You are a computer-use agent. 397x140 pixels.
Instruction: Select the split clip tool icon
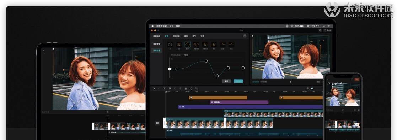click(164, 89)
